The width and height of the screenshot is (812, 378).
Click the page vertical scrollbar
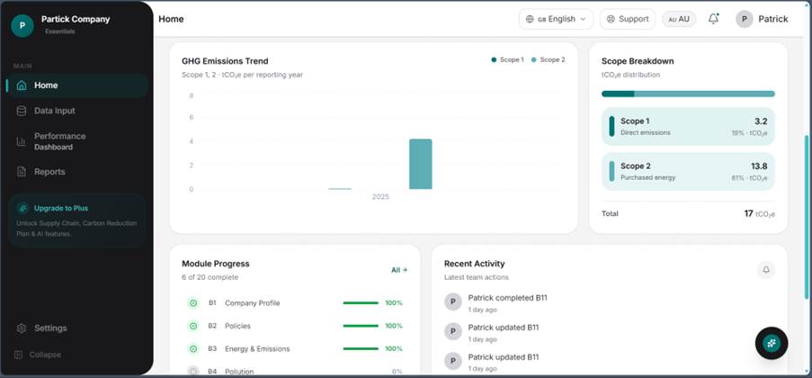806,217
